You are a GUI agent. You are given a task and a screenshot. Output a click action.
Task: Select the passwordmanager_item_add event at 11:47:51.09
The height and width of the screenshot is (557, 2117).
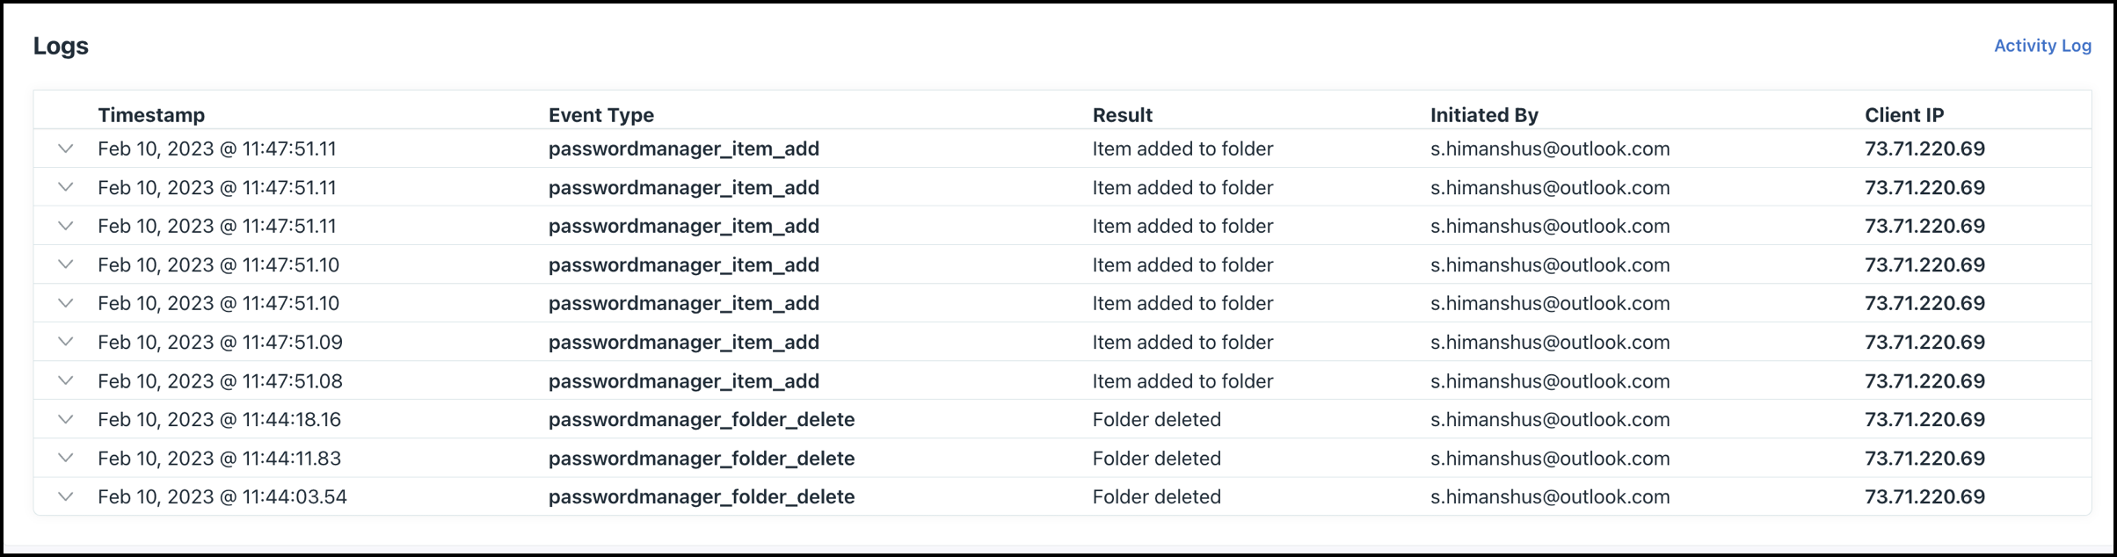coord(683,342)
